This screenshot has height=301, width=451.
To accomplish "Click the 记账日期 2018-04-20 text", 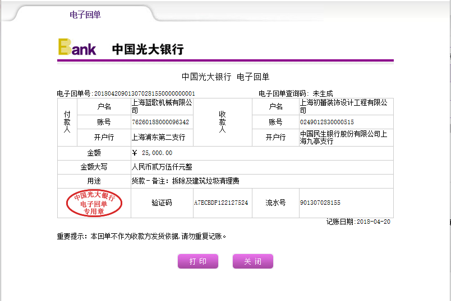I will [x=358, y=222].
